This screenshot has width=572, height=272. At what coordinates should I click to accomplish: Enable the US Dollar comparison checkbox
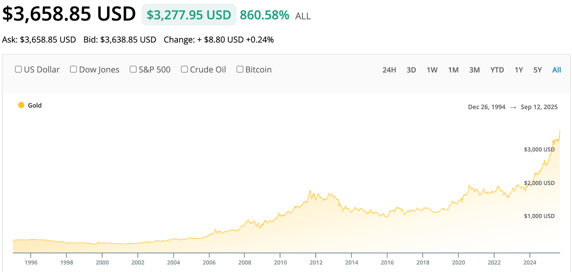point(18,69)
